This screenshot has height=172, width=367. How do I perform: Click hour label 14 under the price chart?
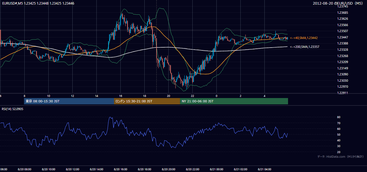click(x=96, y=96)
